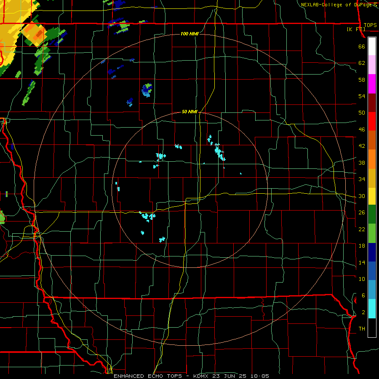Click the K FT units label
The image size is (379, 379).
356,29
